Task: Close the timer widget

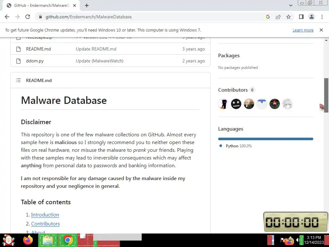Action: point(325,215)
